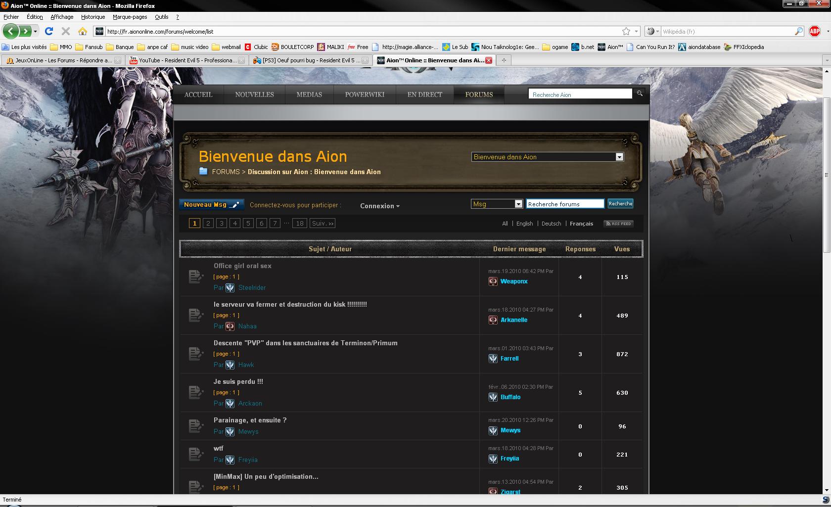The image size is (831, 507).
Task: Open the back/forward history dropdown arrow
Action: (36, 31)
